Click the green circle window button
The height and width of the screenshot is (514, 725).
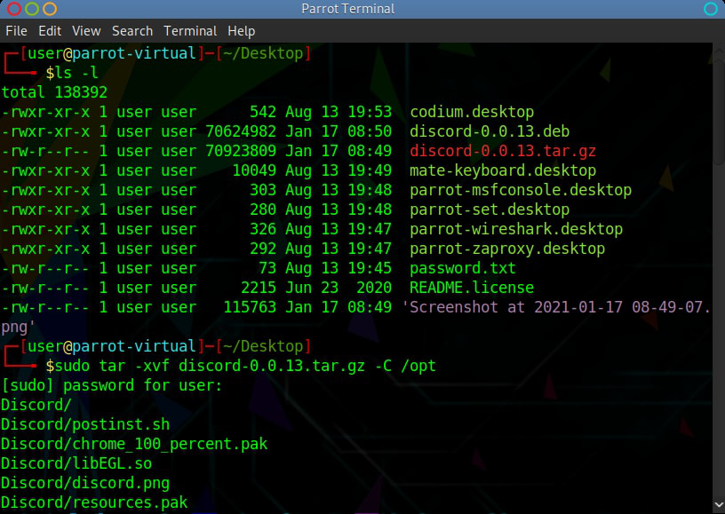point(32,10)
